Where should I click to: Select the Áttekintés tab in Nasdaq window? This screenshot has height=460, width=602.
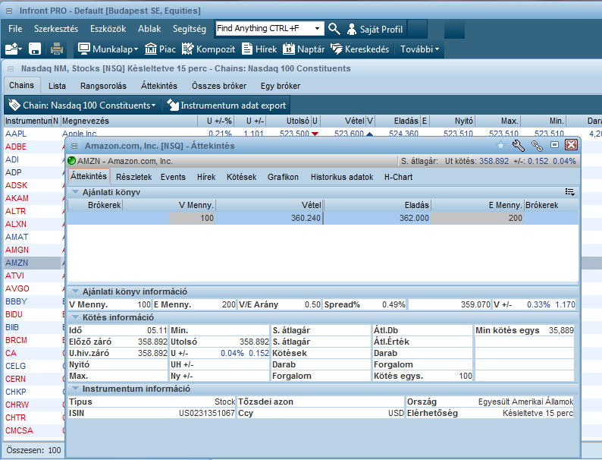(x=159, y=86)
